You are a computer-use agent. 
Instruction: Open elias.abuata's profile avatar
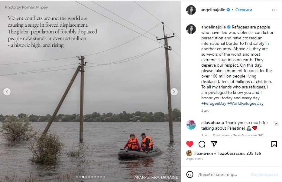point(191,125)
